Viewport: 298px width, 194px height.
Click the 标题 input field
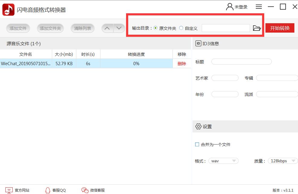241,61
